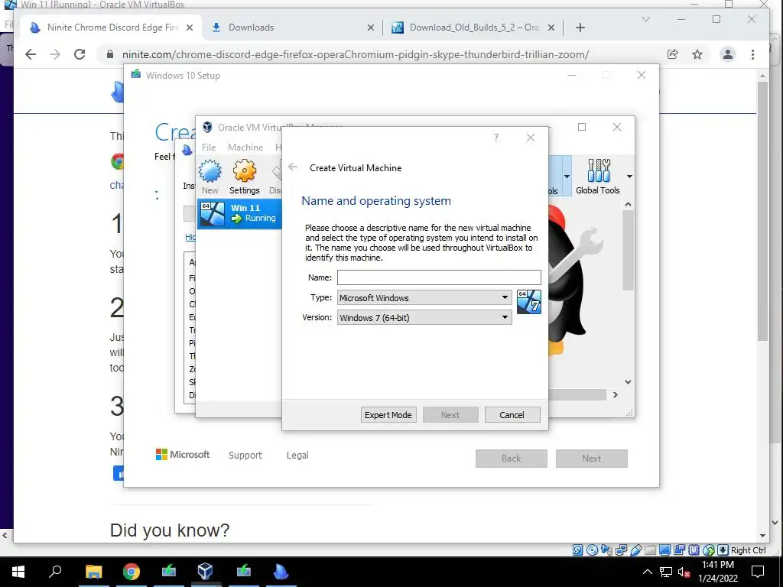The image size is (783, 587).
Task: Click Chrome's back navigation arrow
Action: click(31, 54)
